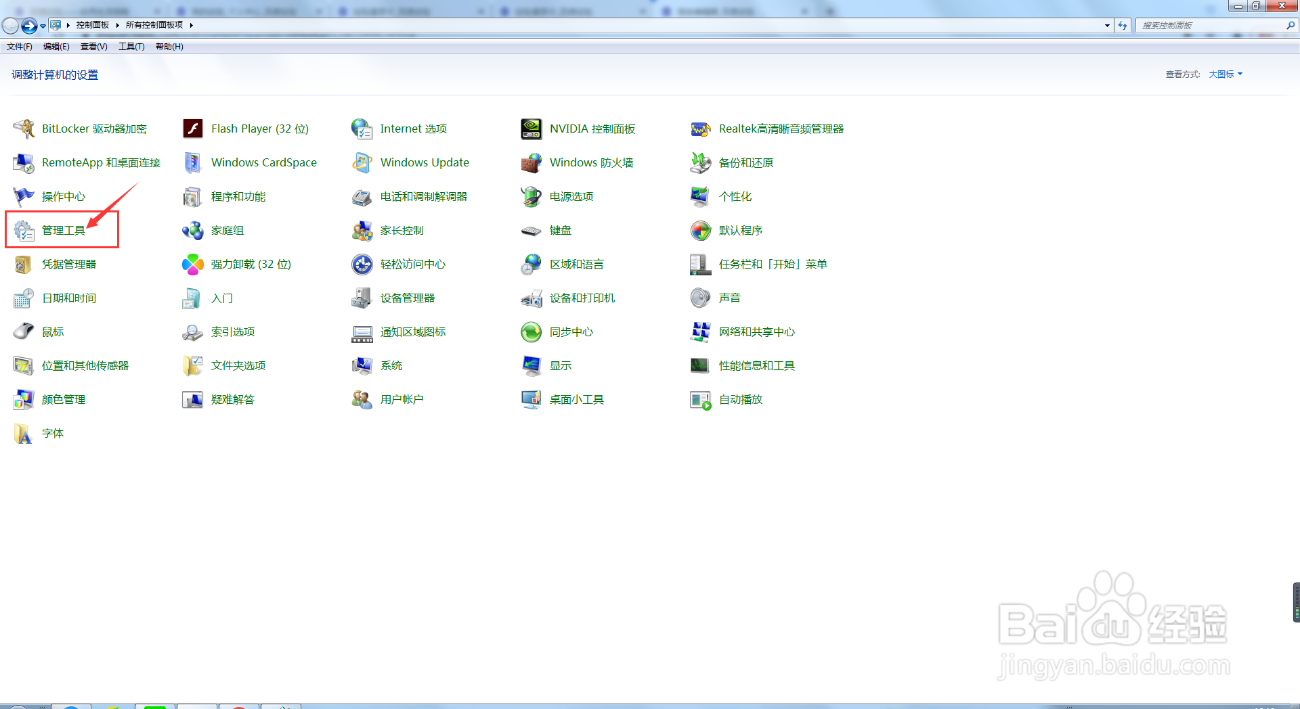Open the 用户帐户 people icon
The height and width of the screenshot is (709, 1300).
click(362, 399)
